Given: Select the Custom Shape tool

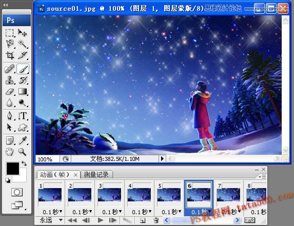Looking at the screenshot, I should coord(23,127).
